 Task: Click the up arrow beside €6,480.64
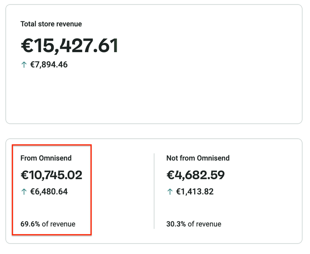24,192
